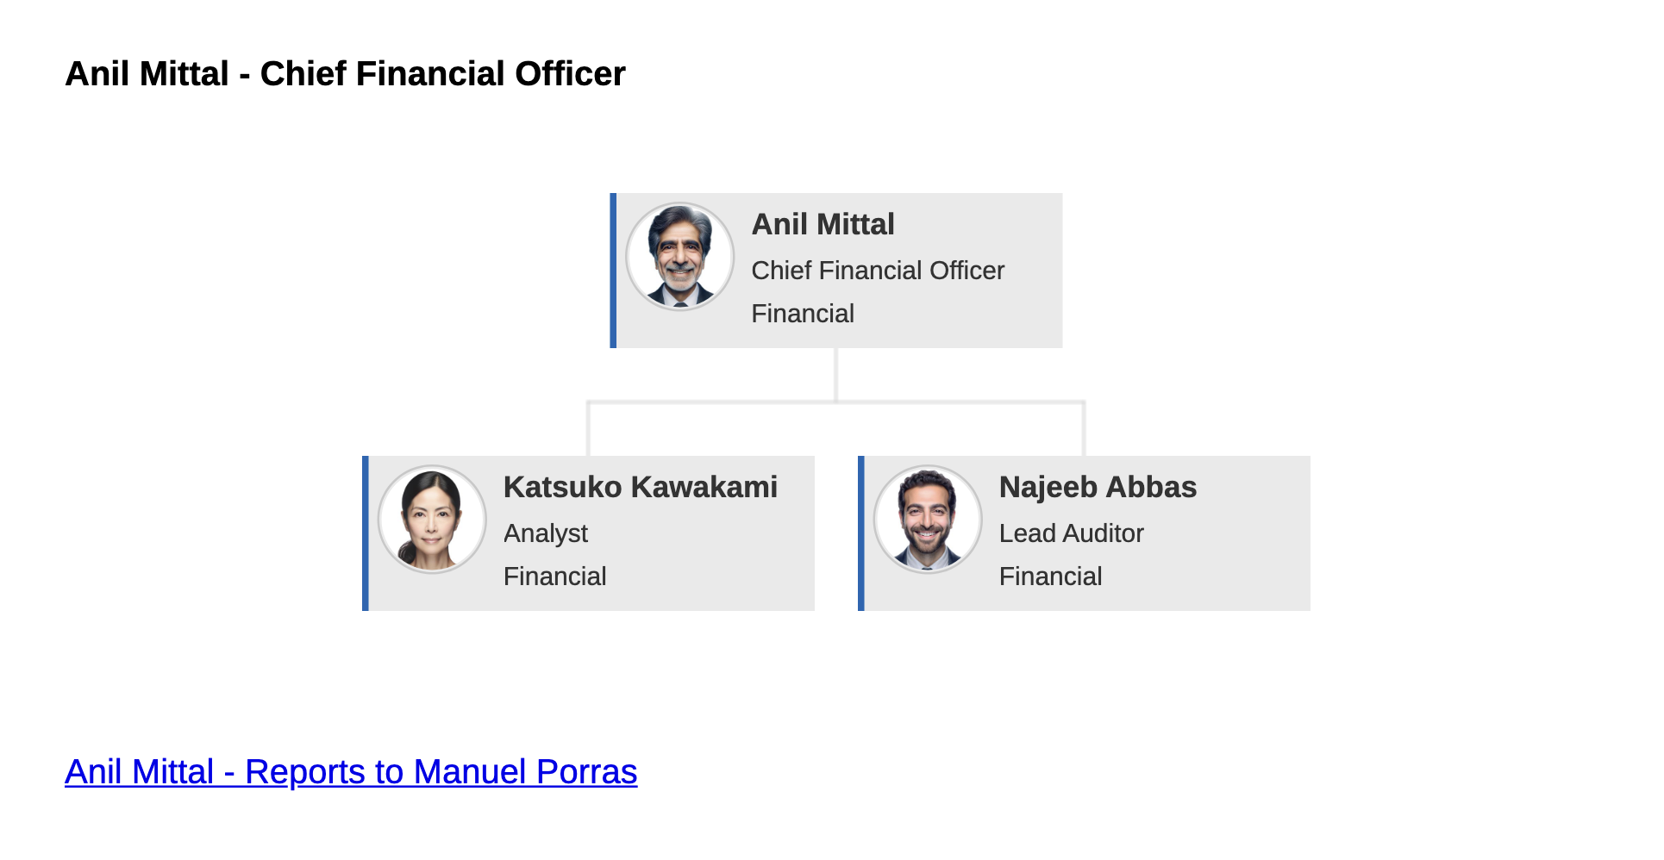Open the Reports to Manuel Porras link
Viewport: 1664px width, 860px height.
[351, 771]
